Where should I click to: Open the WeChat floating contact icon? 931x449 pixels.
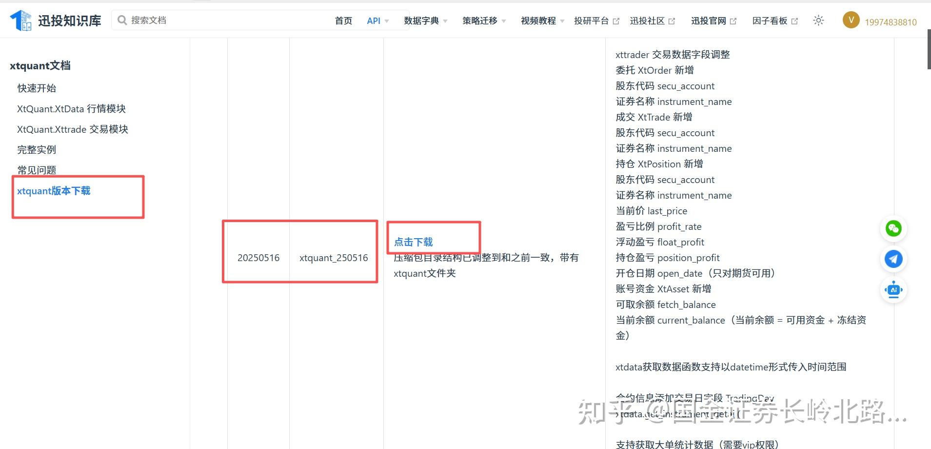pyautogui.click(x=893, y=228)
